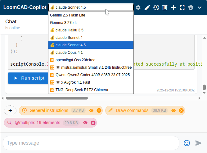Viewport: 207px width, 153px height.
Task: Click the message timestamp 2025-12-29T15:26:09.803Z
Action: tap(176, 90)
